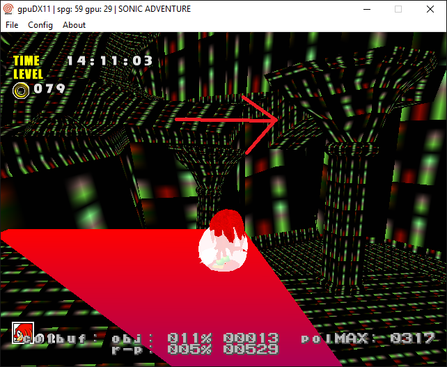The height and width of the screenshot is (367, 447).
Task: Click the timer value 14:11:03
Action: 110,61
